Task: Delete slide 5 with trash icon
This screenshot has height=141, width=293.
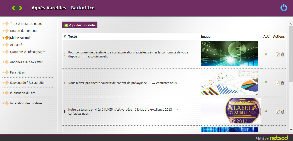Action: 282,54
